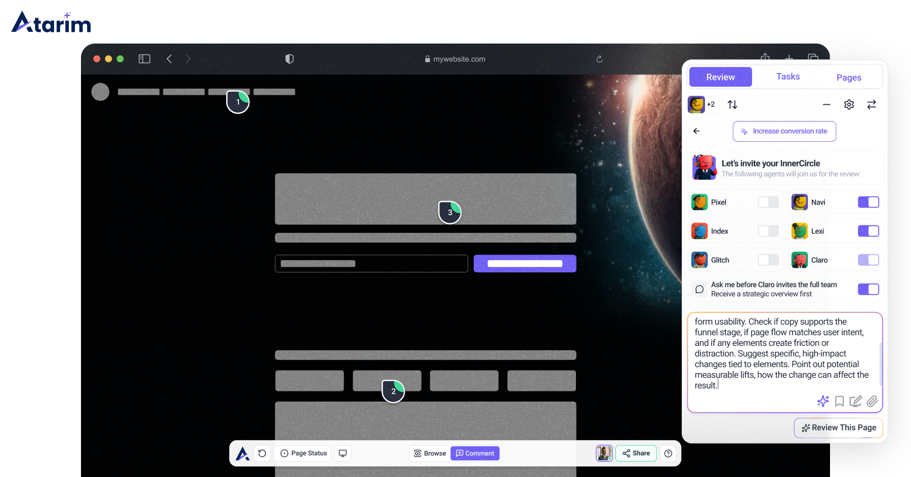The height and width of the screenshot is (477, 911).
Task: Enable the Pixel agent toggle
Action: 768,202
